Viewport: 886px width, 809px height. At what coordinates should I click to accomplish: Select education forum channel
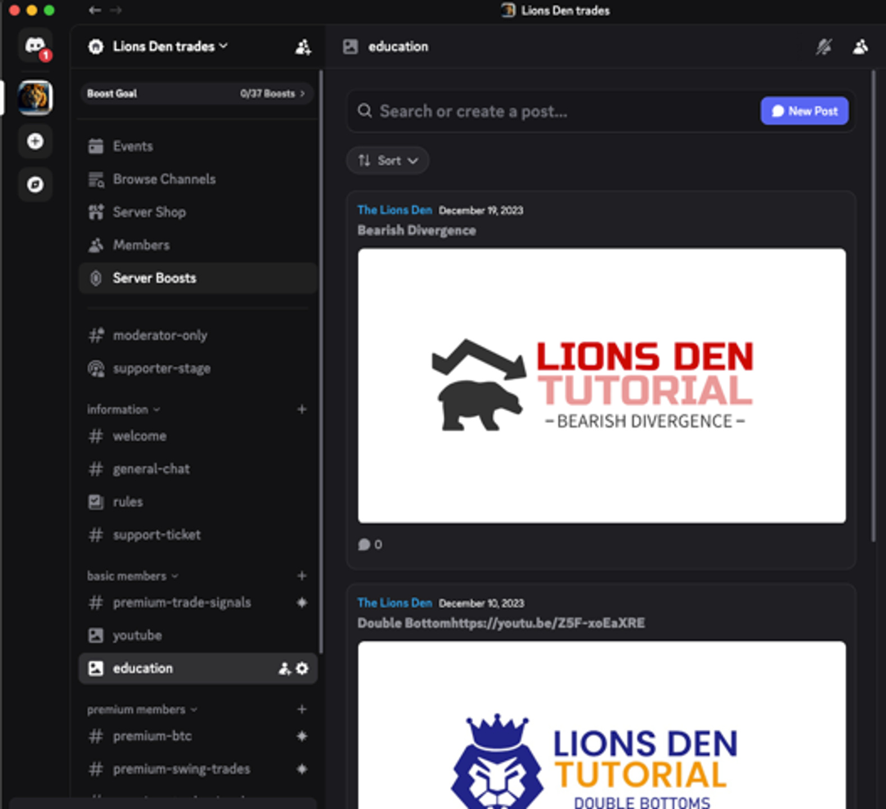[198, 669]
